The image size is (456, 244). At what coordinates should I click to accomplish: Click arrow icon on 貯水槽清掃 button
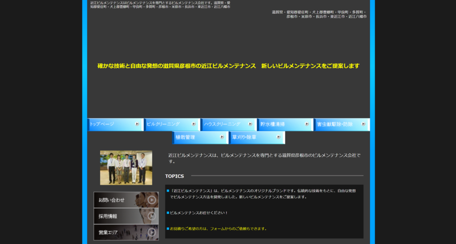[307, 124]
